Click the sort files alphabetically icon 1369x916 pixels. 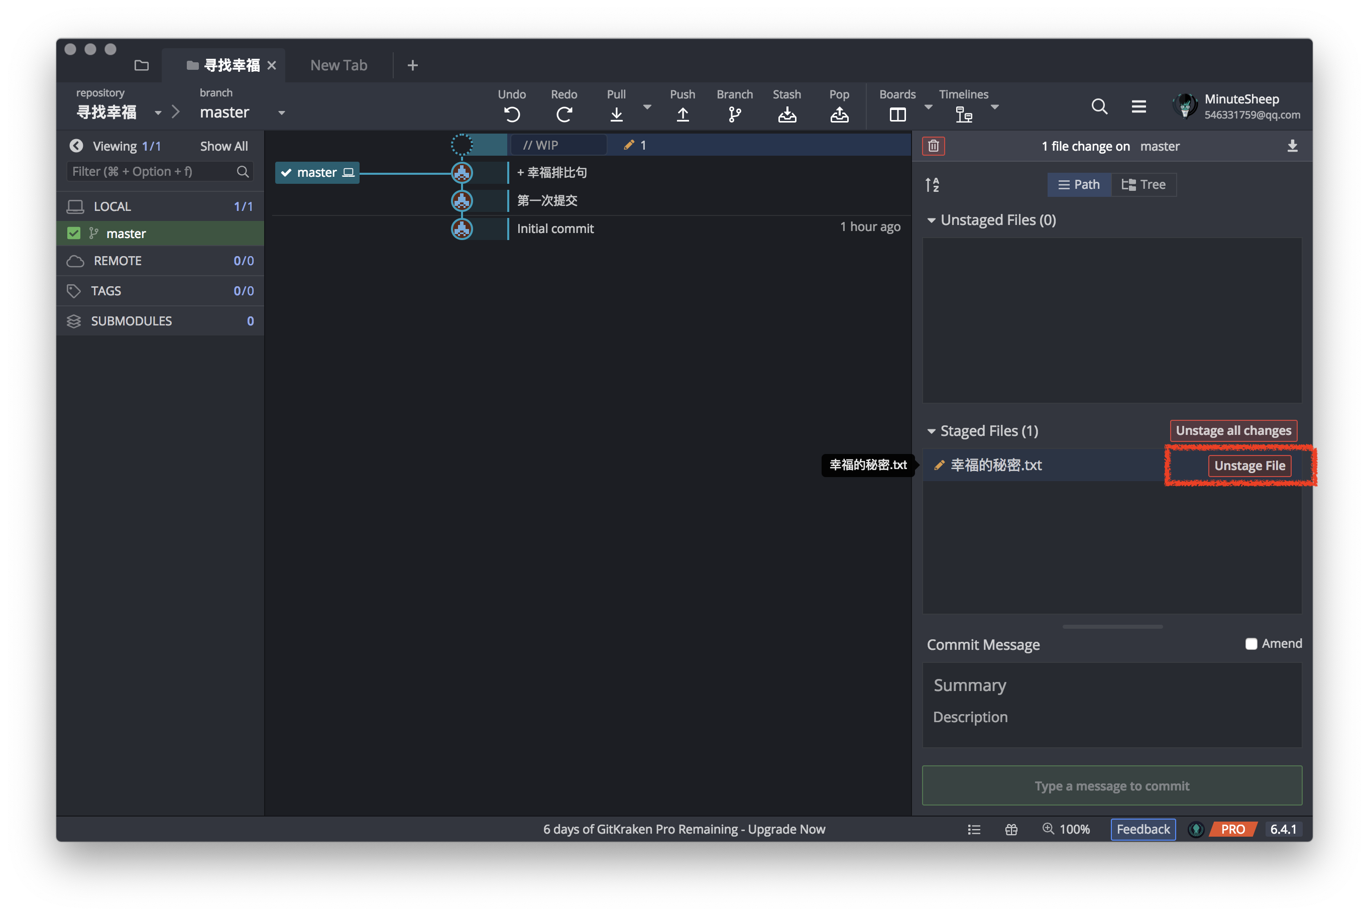[x=932, y=185]
